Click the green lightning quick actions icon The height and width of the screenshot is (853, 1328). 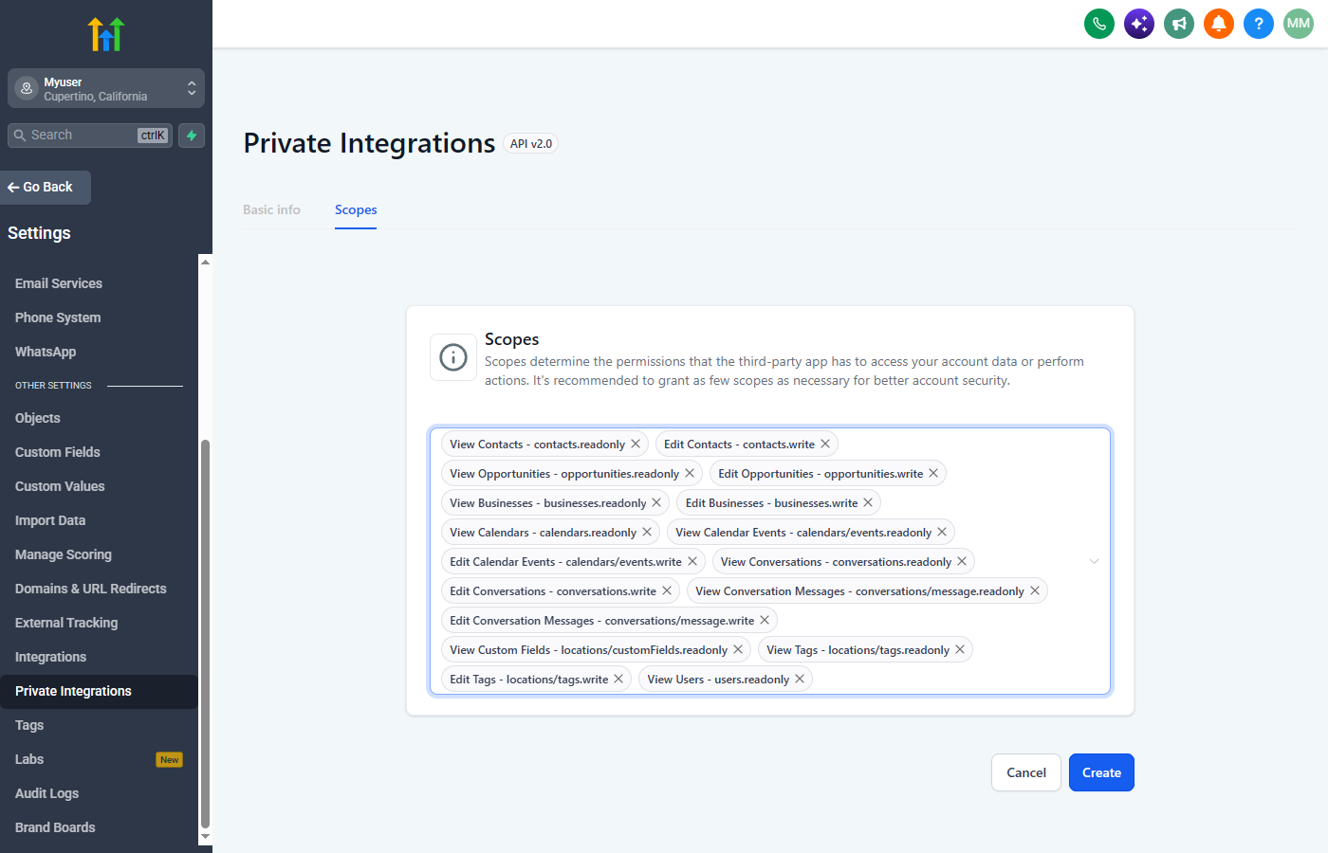pyautogui.click(x=192, y=136)
